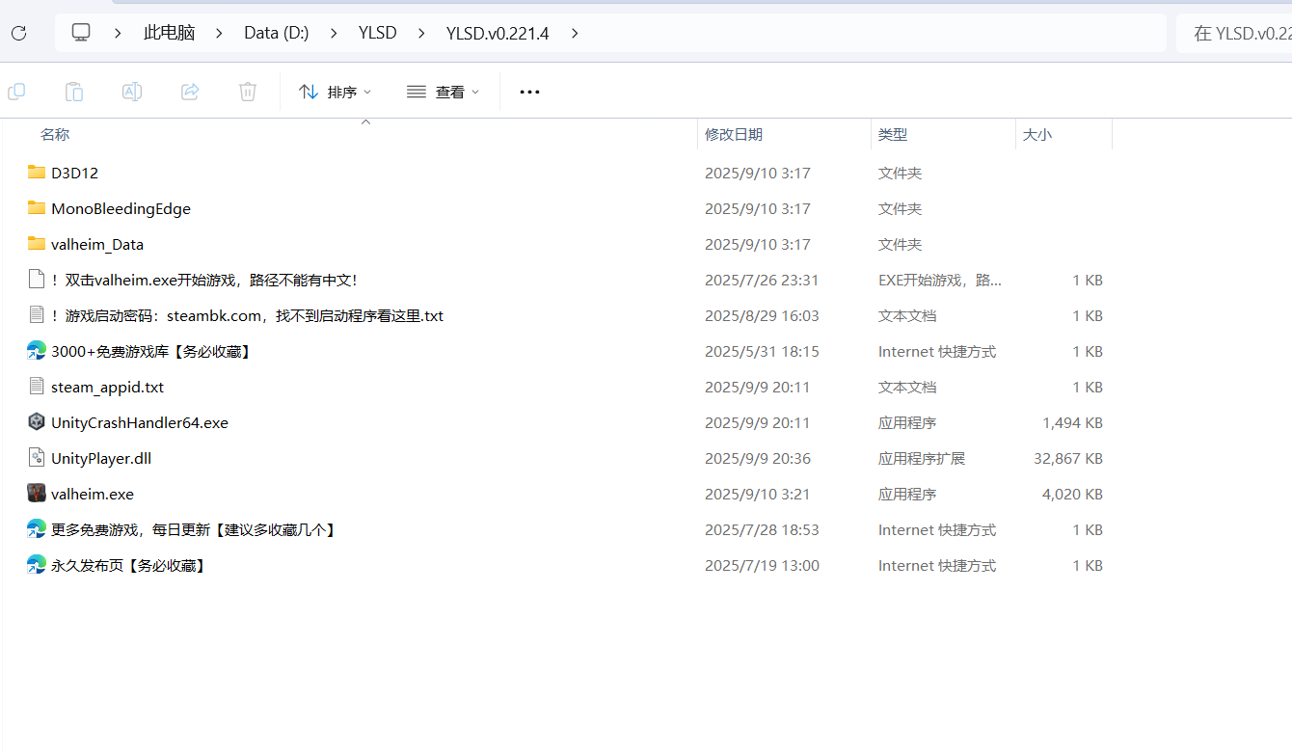Select file name UnityPlayer.dll
This screenshot has height=753, width=1292.
[101, 458]
